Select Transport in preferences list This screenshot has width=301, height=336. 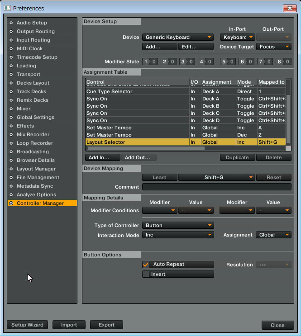[29, 74]
